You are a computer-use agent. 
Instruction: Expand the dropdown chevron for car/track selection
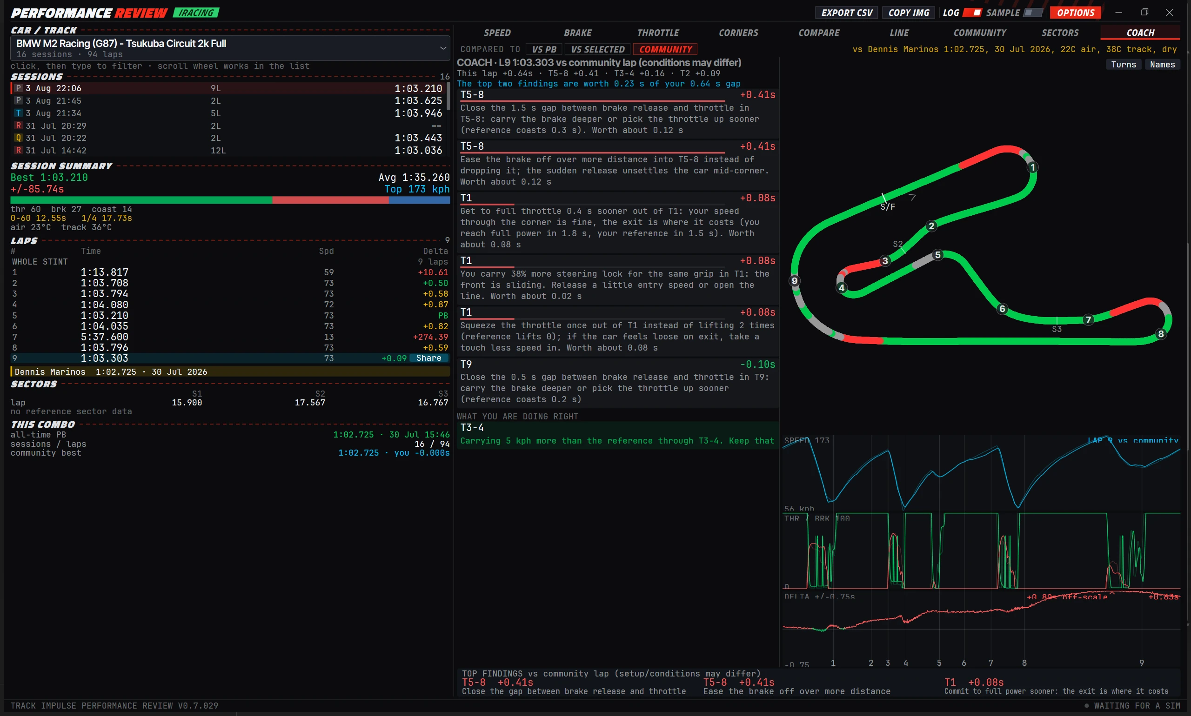[442, 48]
